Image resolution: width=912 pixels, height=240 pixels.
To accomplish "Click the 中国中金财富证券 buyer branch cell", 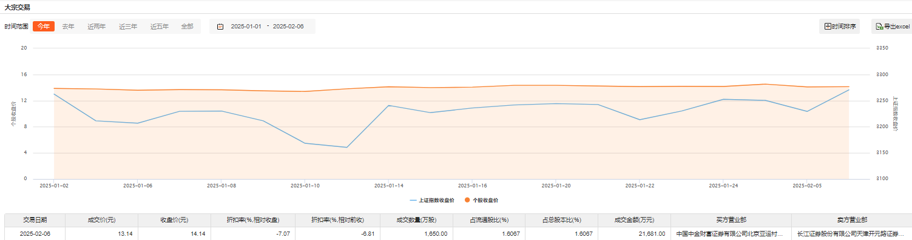I will (731, 233).
